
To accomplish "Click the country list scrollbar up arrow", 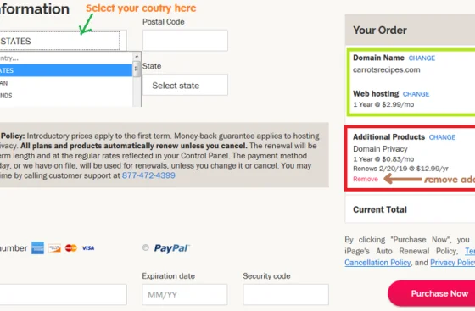I will click(137, 56).
